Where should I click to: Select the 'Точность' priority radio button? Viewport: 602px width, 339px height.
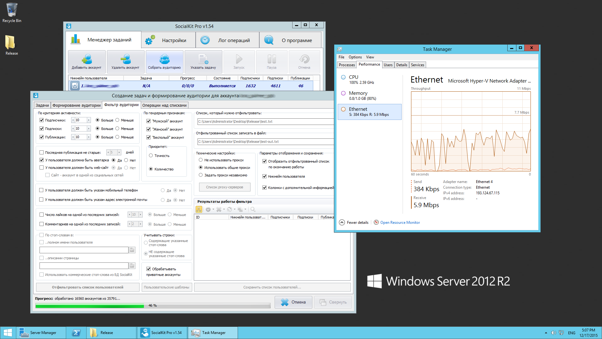pyautogui.click(x=151, y=155)
